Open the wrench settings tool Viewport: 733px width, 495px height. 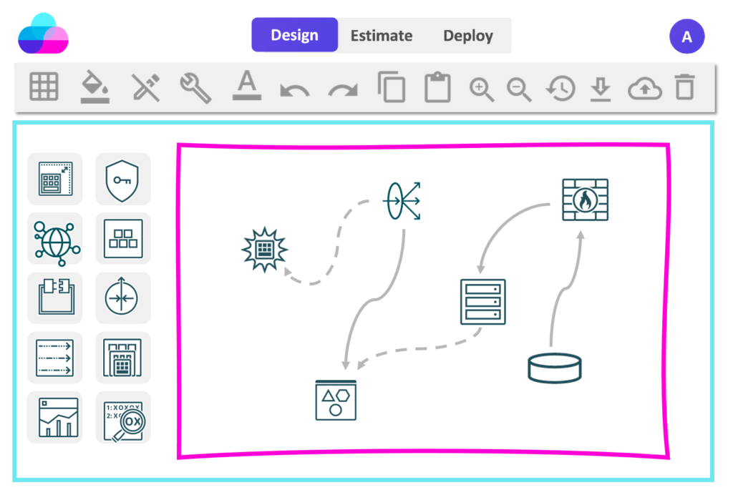196,87
